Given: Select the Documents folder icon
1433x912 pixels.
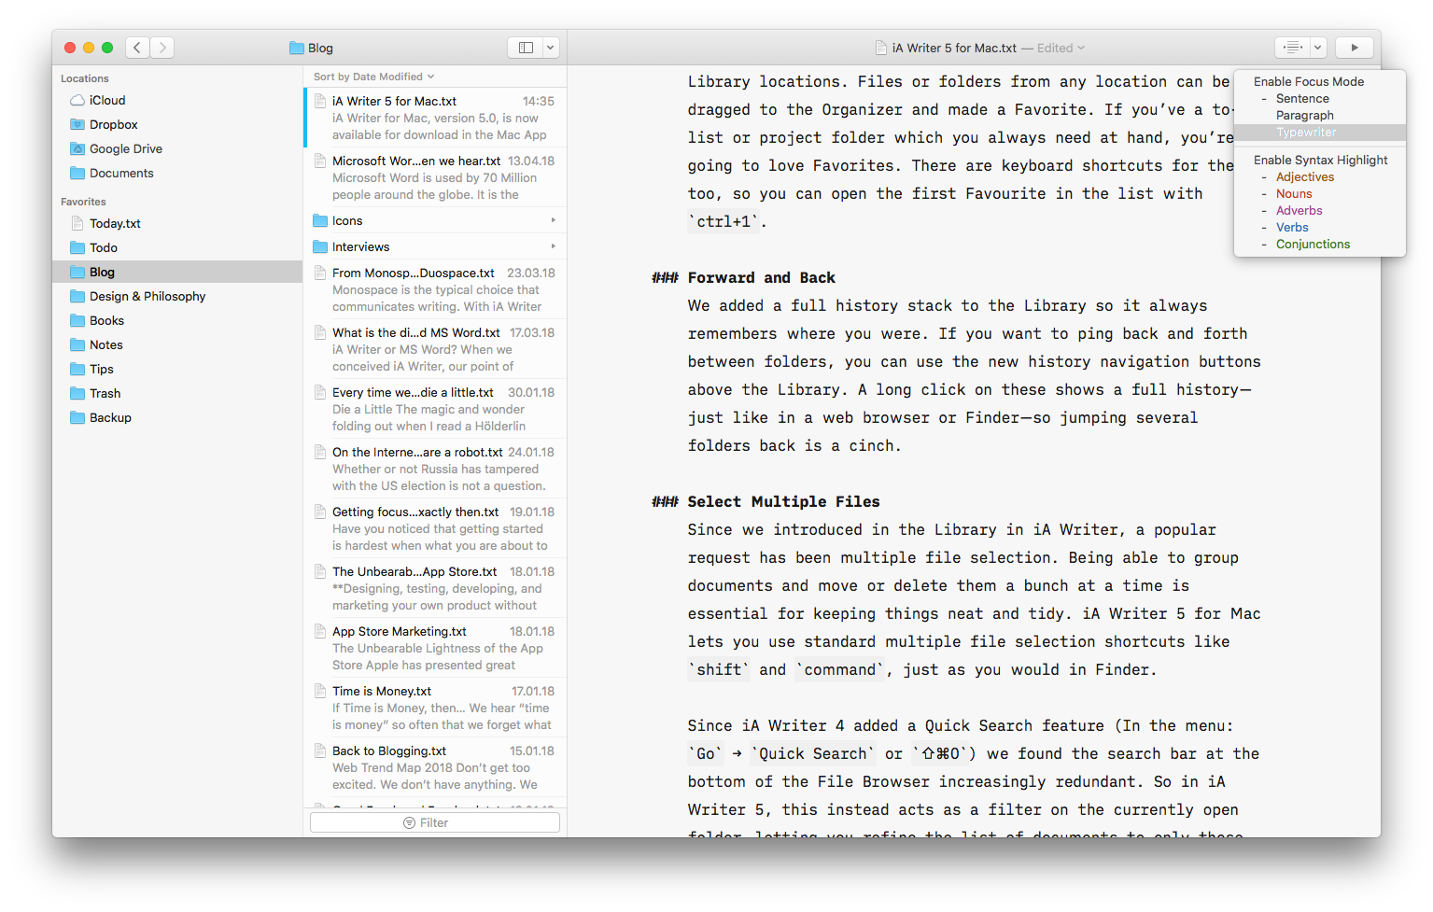Looking at the screenshot, I should [77, 173].
